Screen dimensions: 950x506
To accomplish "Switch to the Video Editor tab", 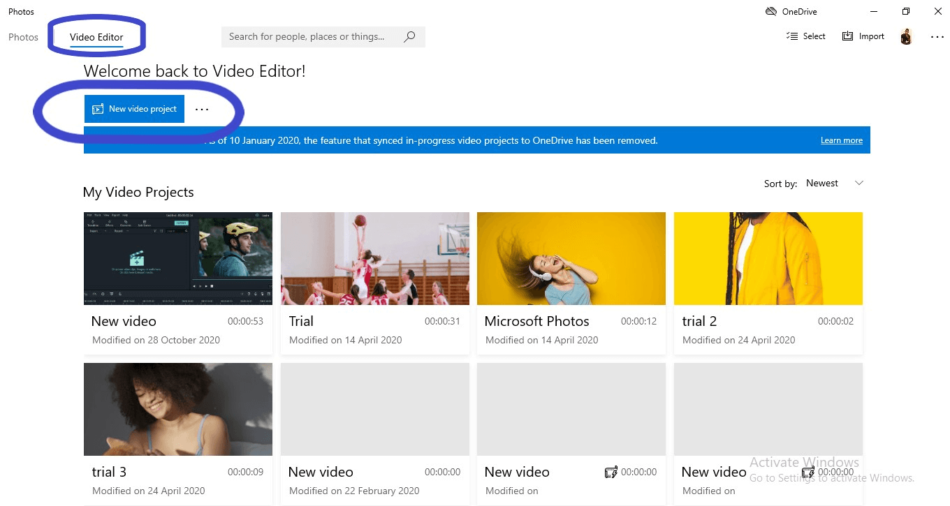I will pyautogui.click(x=96, y=37).
